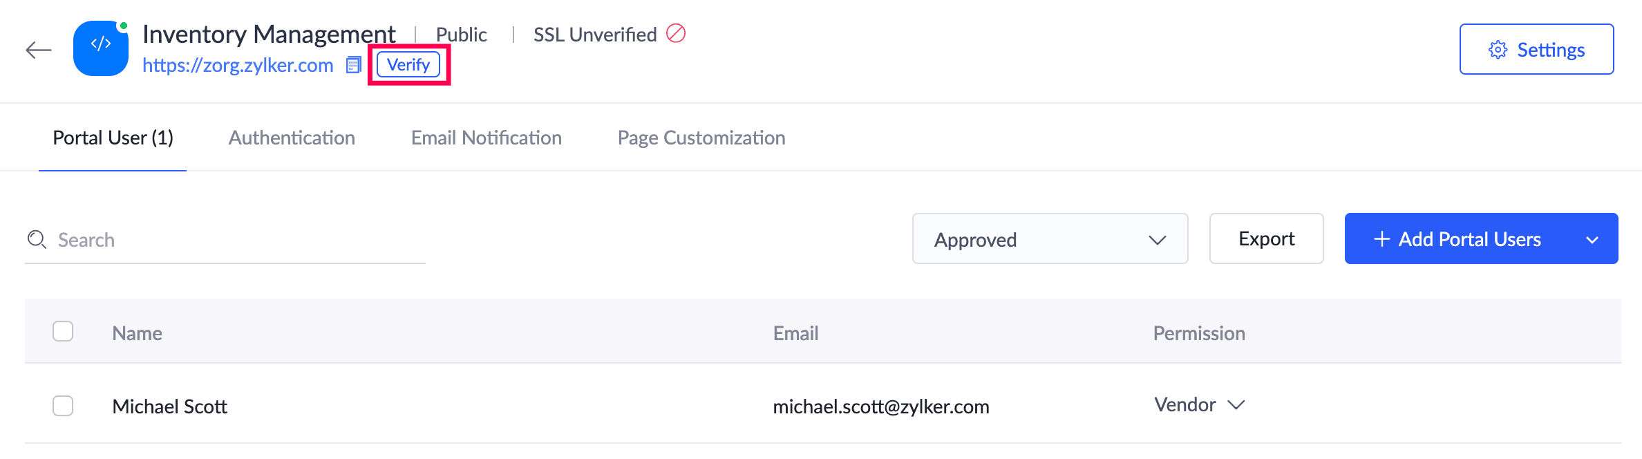Click the plus icon on Add Portal Users
The height and width of the screenshot is (459, 1642).
(x=1382, y=239)
